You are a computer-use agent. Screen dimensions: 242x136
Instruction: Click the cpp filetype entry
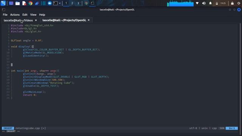pos(214,128)
